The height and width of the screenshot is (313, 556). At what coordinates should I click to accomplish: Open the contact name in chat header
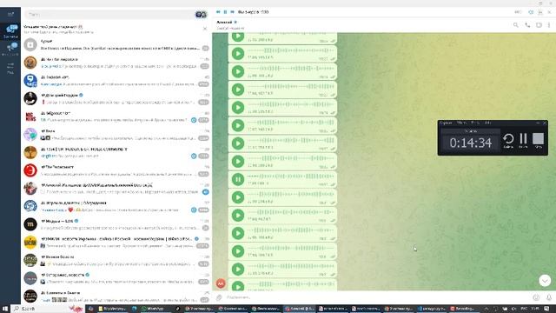pyautogui.click(x=224, y=23)
